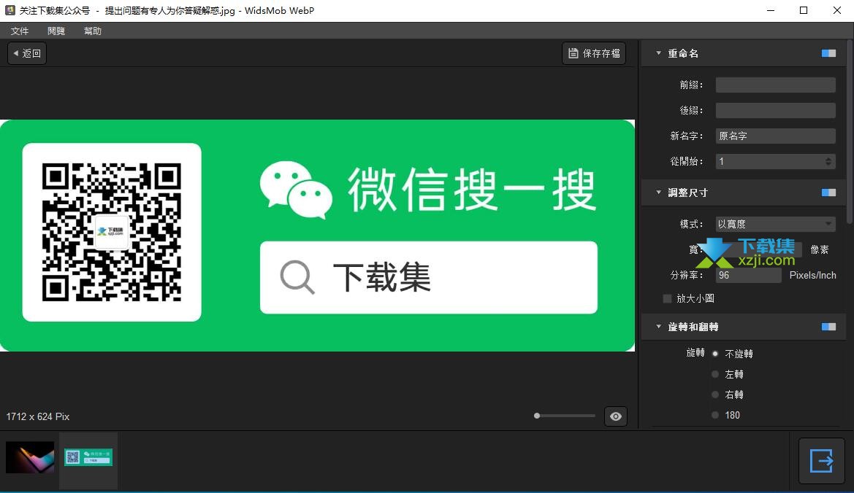
Task: Click the 後綴 input field
Action: (776, 110)
